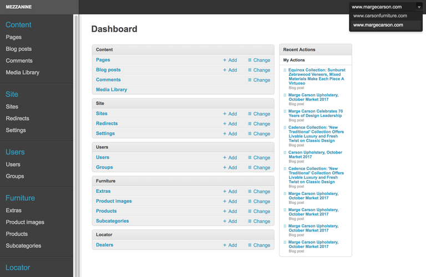426x277 pixels.
Task: Go to Product images in sidebar
Action: point(25,222)
